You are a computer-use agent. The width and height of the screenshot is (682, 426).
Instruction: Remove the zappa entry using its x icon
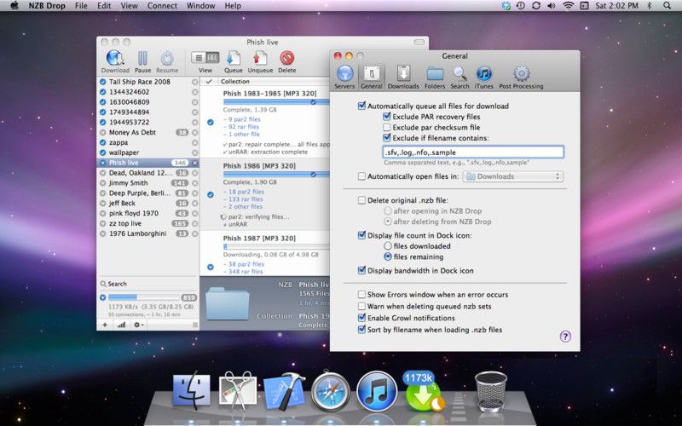click(x=195, y=142)
